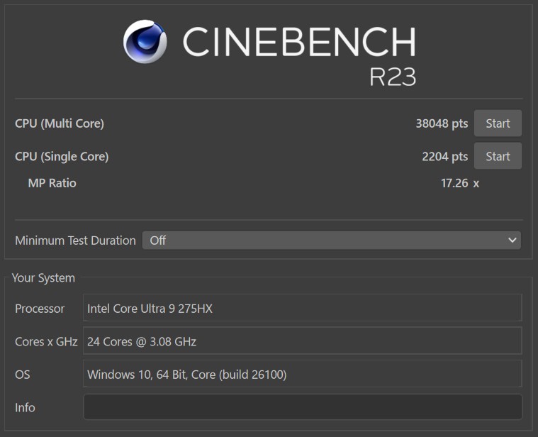Viewport: 538px width, 437px height.
Task: Click the Processor field showing Intel Core Ultra 9
Action: click(x=302, y=308)
